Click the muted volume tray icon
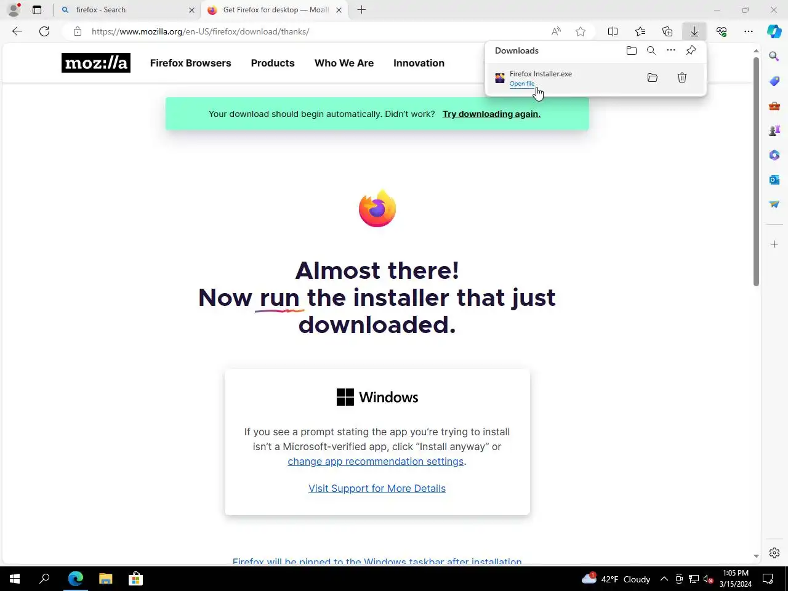The height and width of the screenshot is (591, 788). [709, 579]
